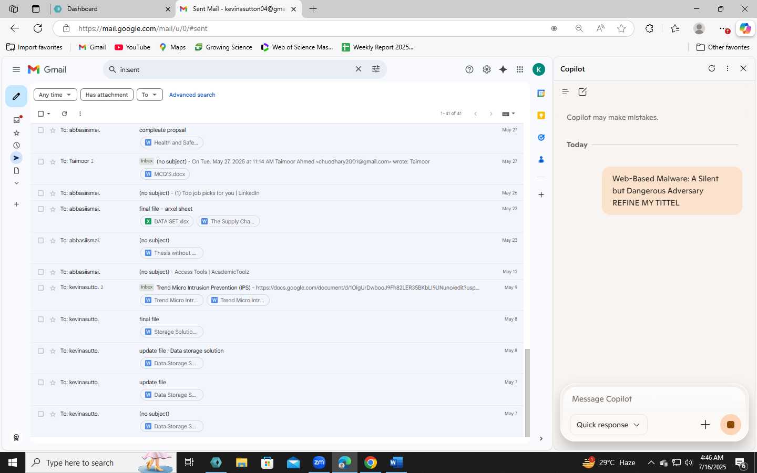Open Health and Safe... attachment chip

(x=171, y=142)
